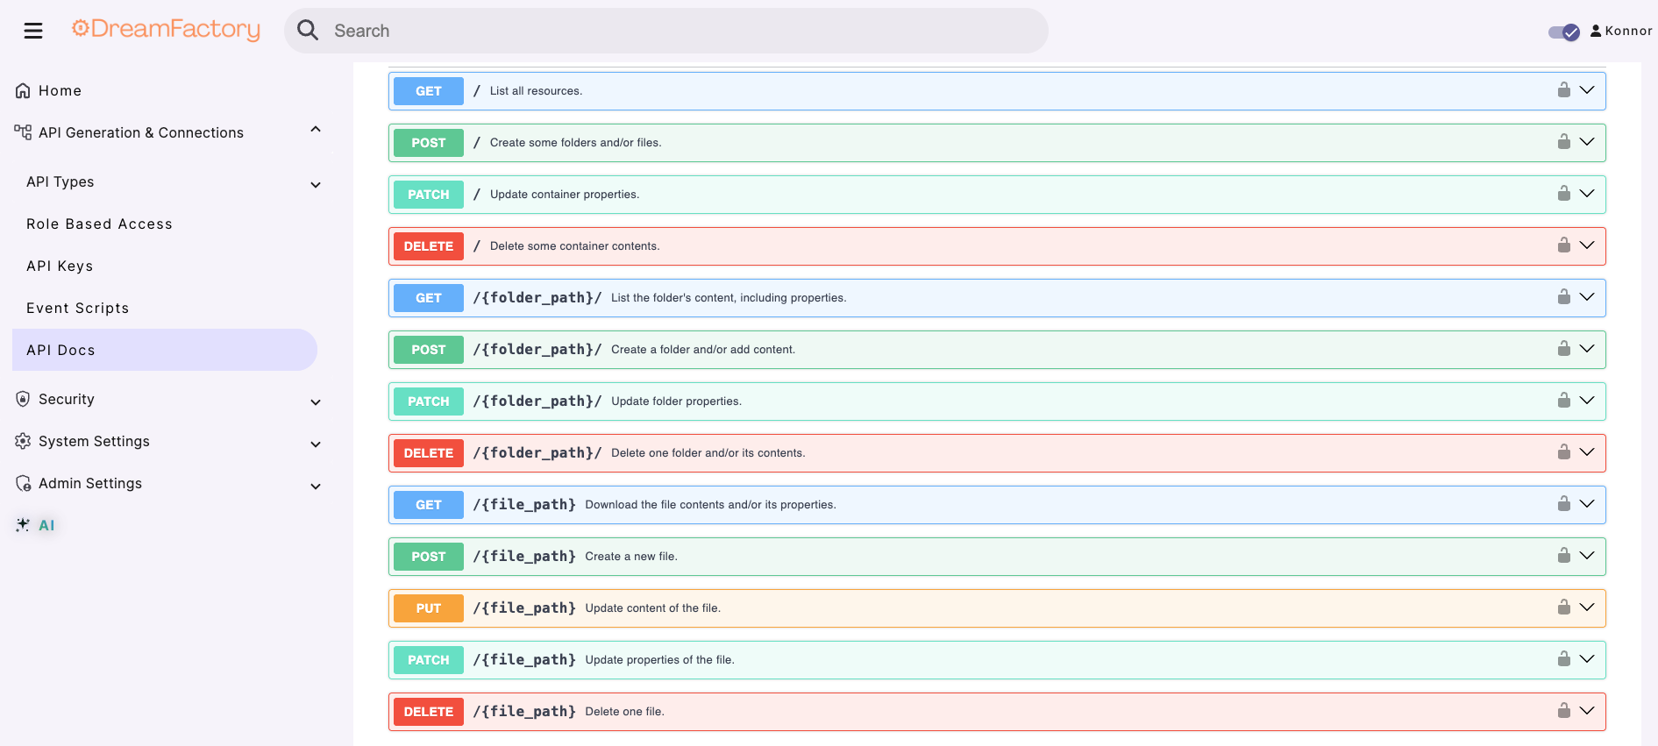Image resolution: width=1658 pixels, height=746 pixels.
Task: Expand the API Types submenu
Action: tap(316, 185)
